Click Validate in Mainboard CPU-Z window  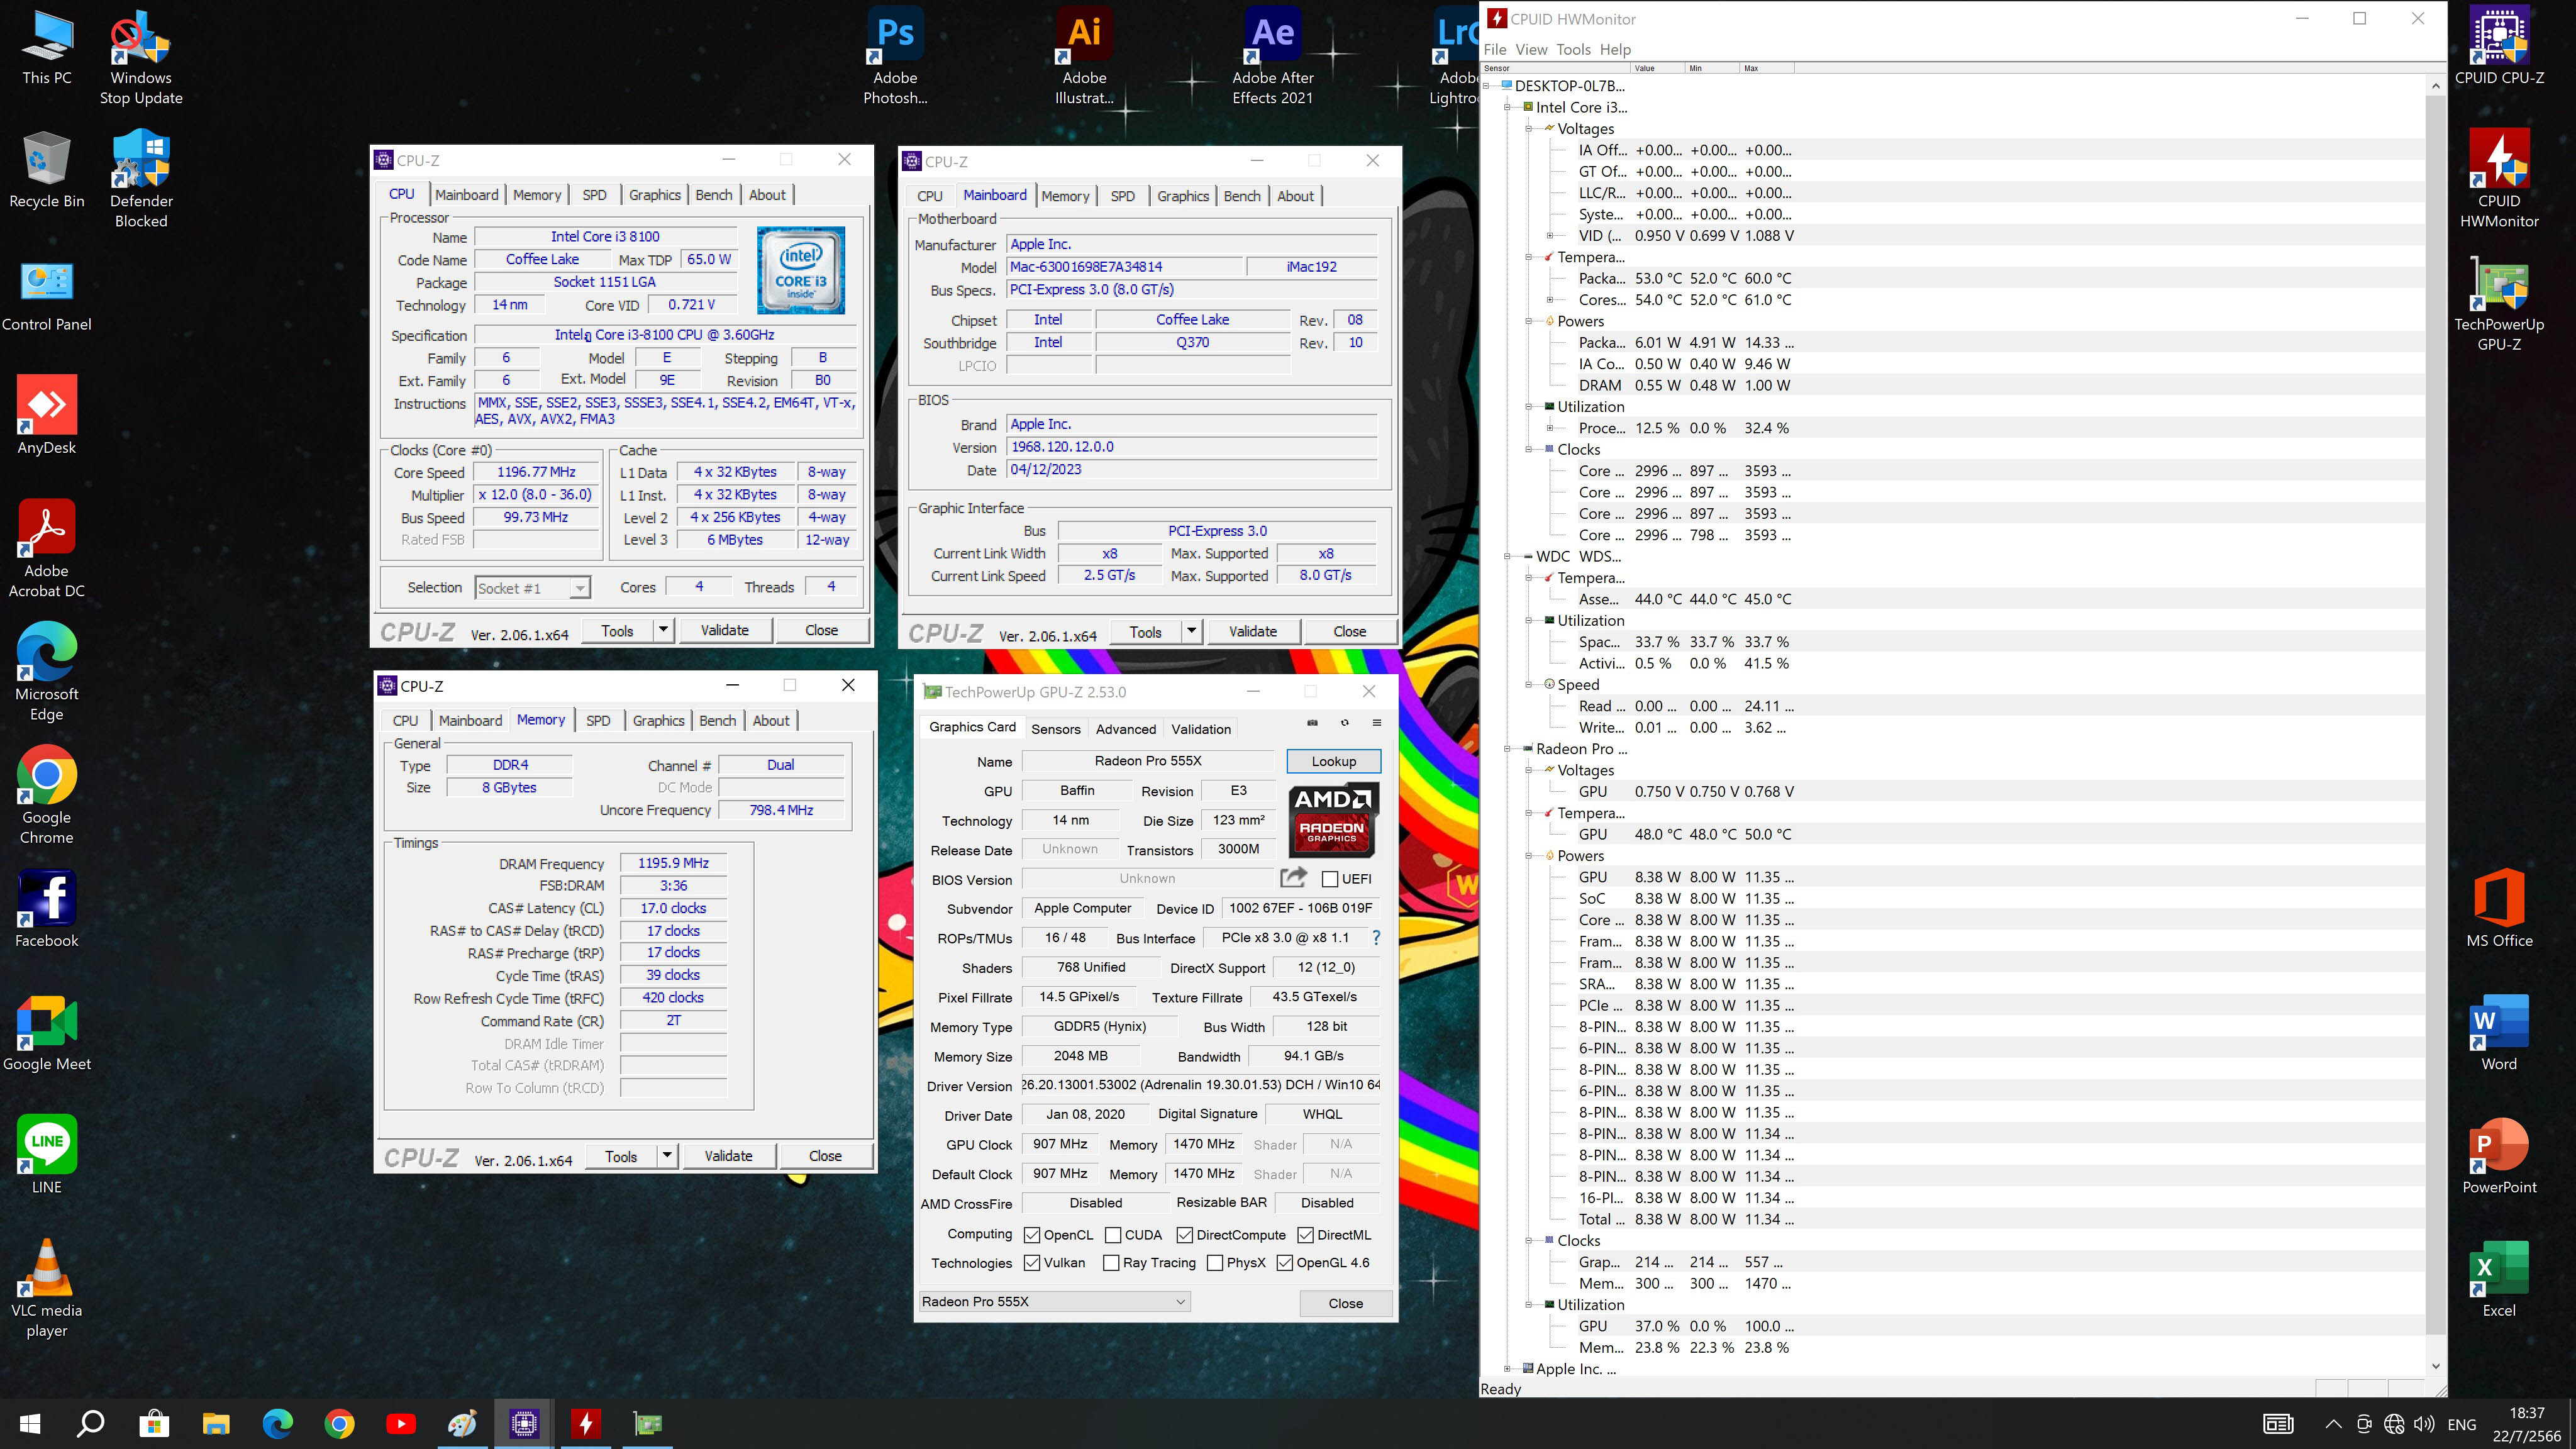pos(1252,631)
